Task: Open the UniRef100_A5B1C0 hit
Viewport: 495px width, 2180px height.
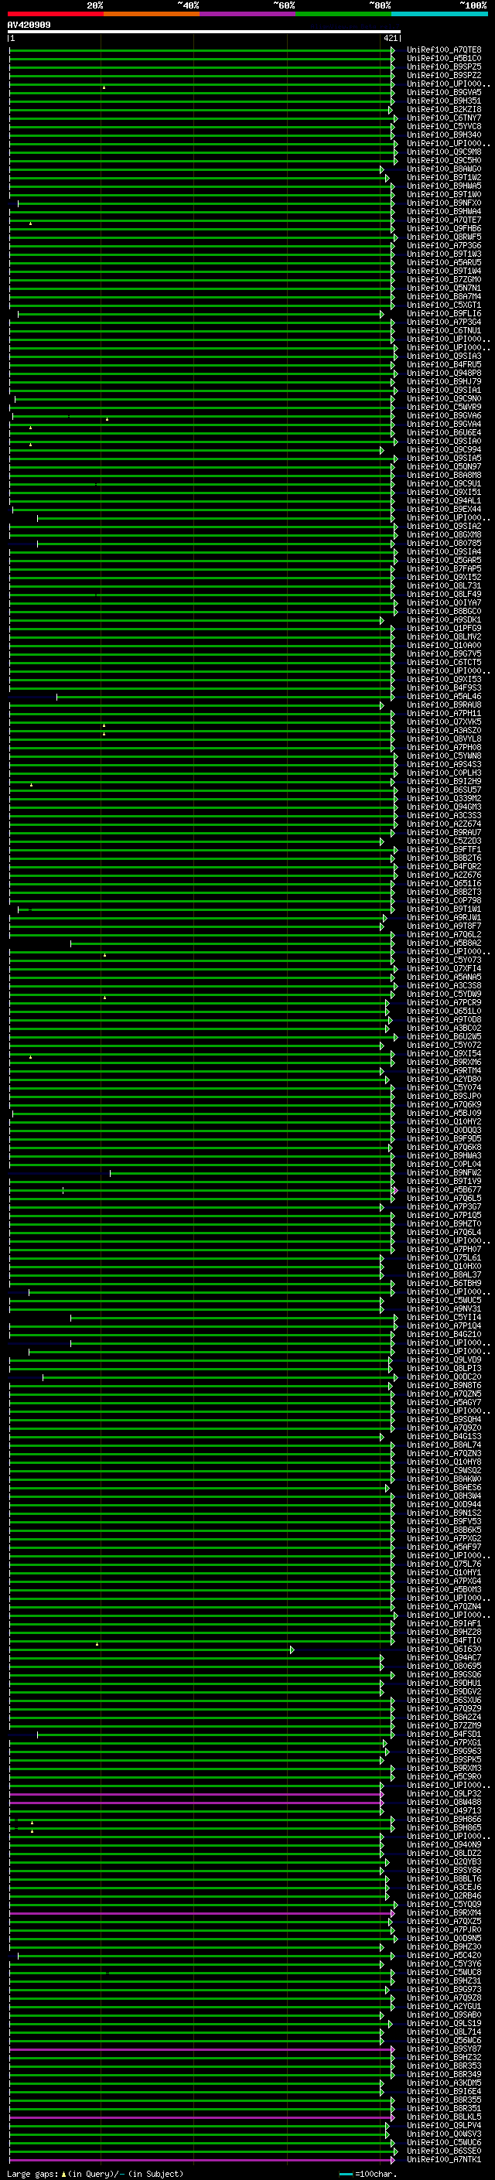Action: pos(443,60)
